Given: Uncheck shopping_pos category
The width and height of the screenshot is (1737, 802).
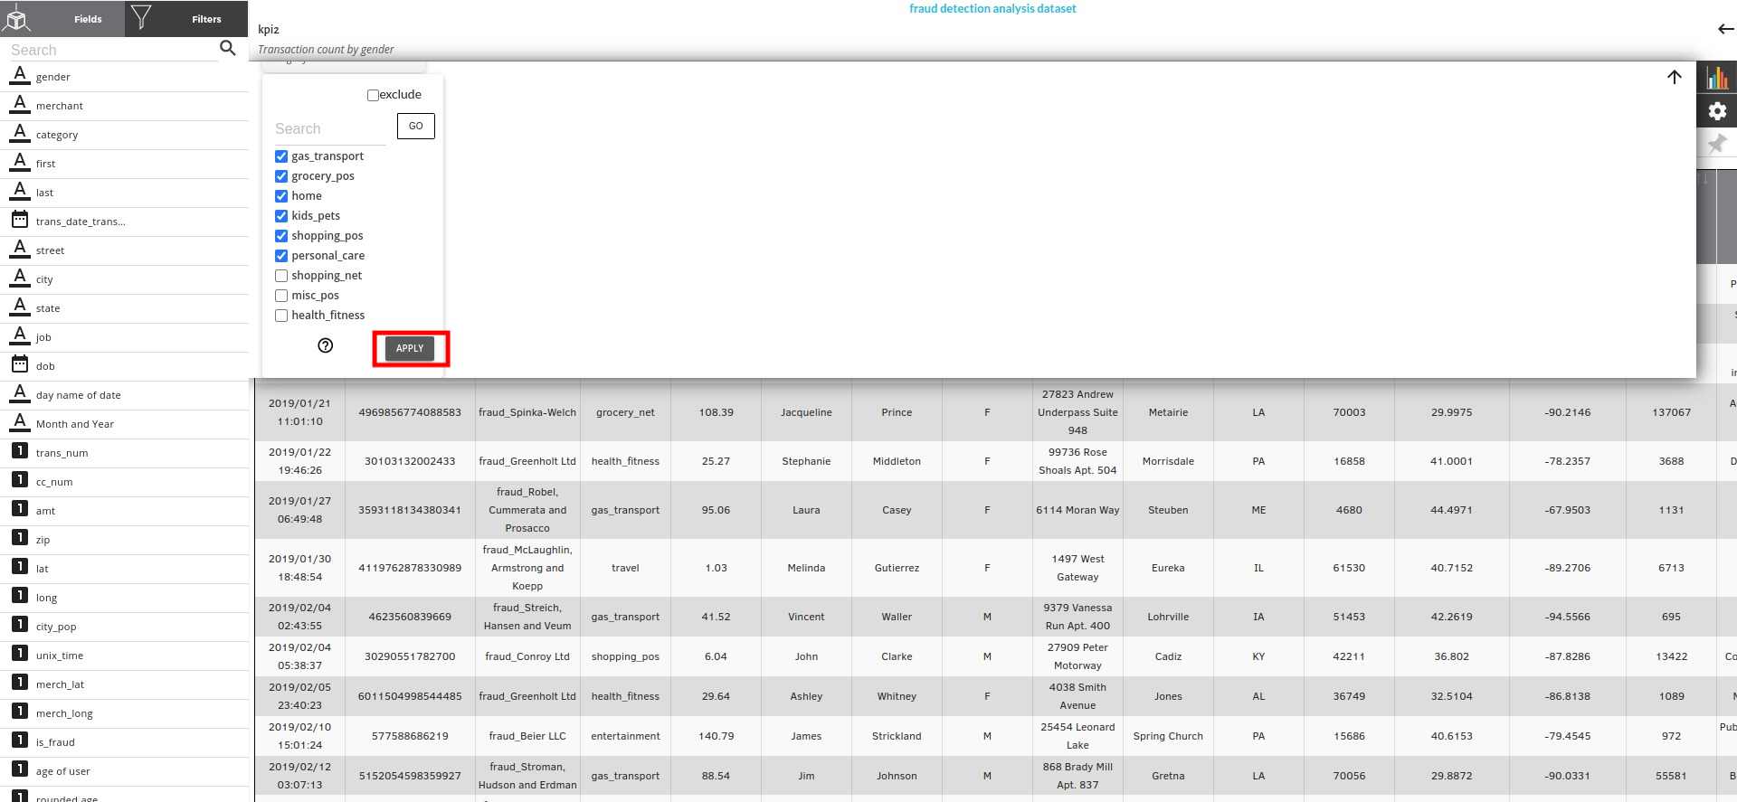Looking at the screenshot, I should (x=281, y=236).
